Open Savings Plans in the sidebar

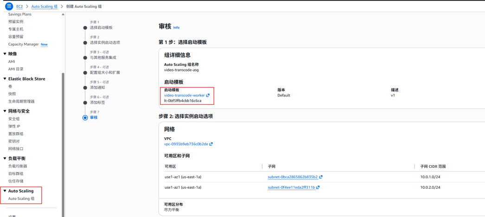20,14
